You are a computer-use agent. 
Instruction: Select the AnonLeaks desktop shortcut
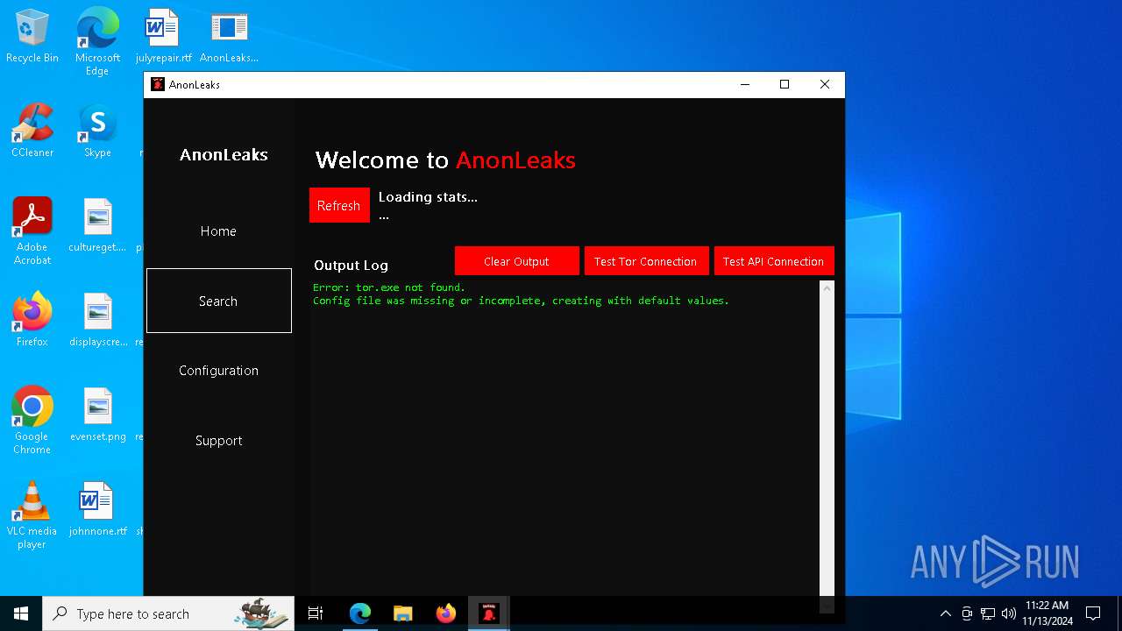coord(229,37)
